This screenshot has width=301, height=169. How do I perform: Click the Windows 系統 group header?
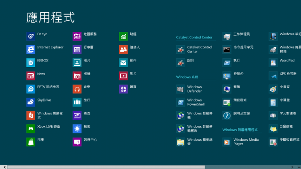click(x=187, y=77)
